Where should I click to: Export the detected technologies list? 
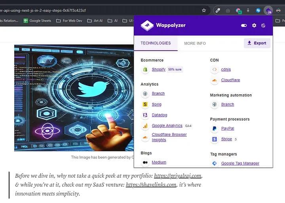257,43
